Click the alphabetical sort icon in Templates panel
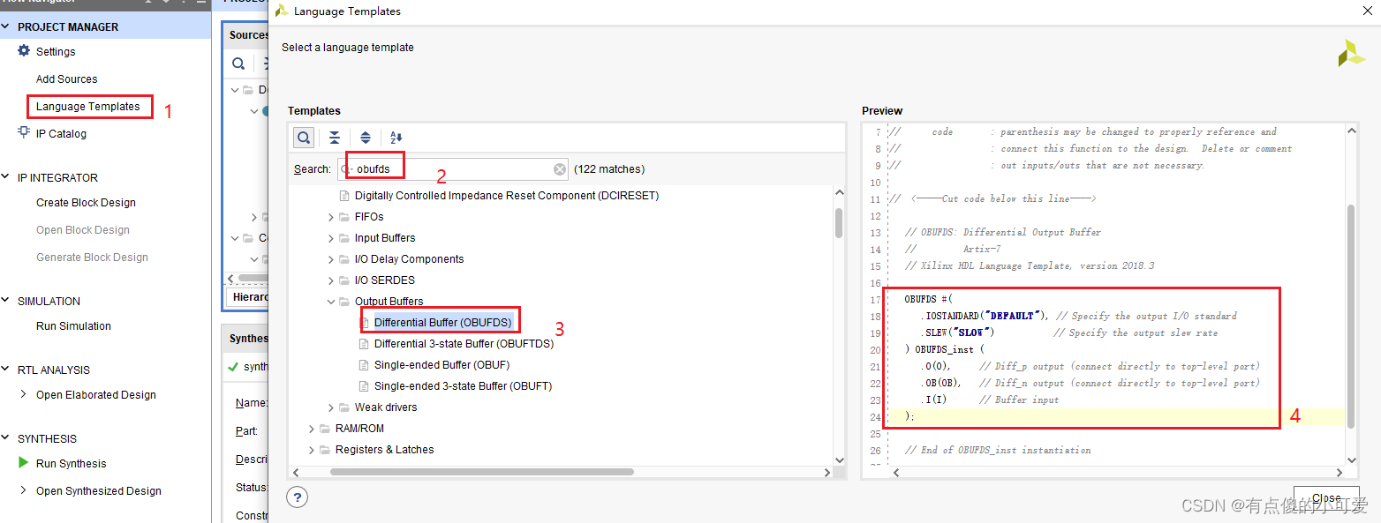This screenshot has width=1381, height=523. click(x=396, y=138)
